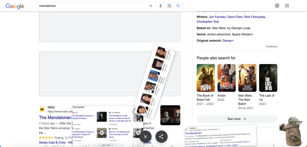This screenshot has height=147, width=307.
Task: Open the two Mandalorians video thumbnail
Action: [x=170, y=115]
